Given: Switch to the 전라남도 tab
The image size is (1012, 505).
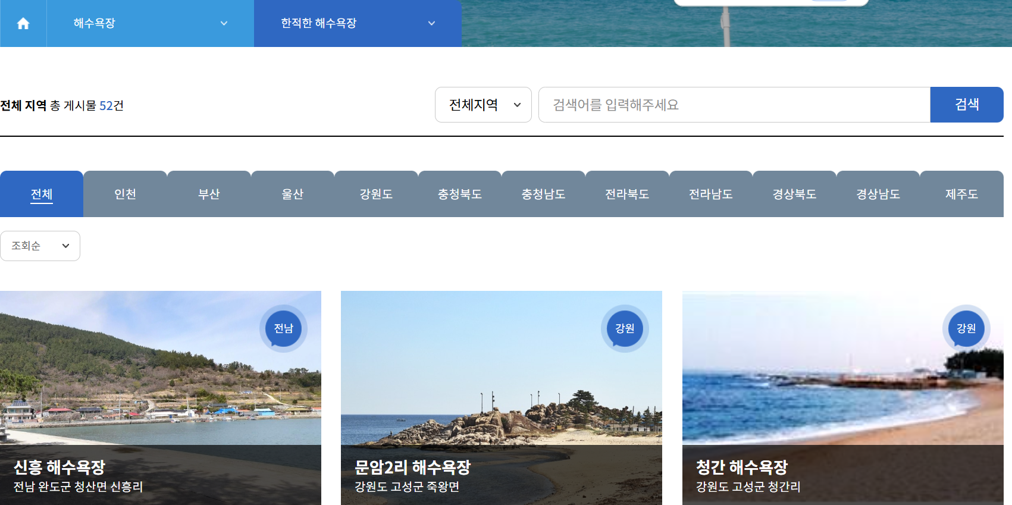Looking at the screenshot, I should point(711,194).
